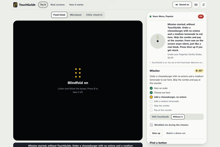Open How it works page
220x147 pixels.
click(76, 5)
